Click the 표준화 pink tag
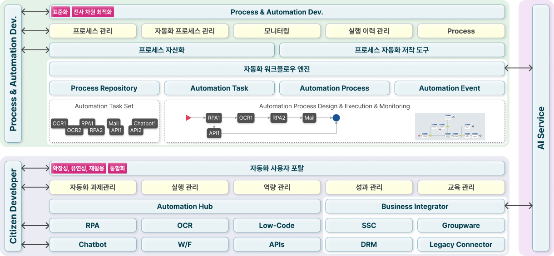The width and height of the screenshot is (554, 256). [x=60, y=12]
